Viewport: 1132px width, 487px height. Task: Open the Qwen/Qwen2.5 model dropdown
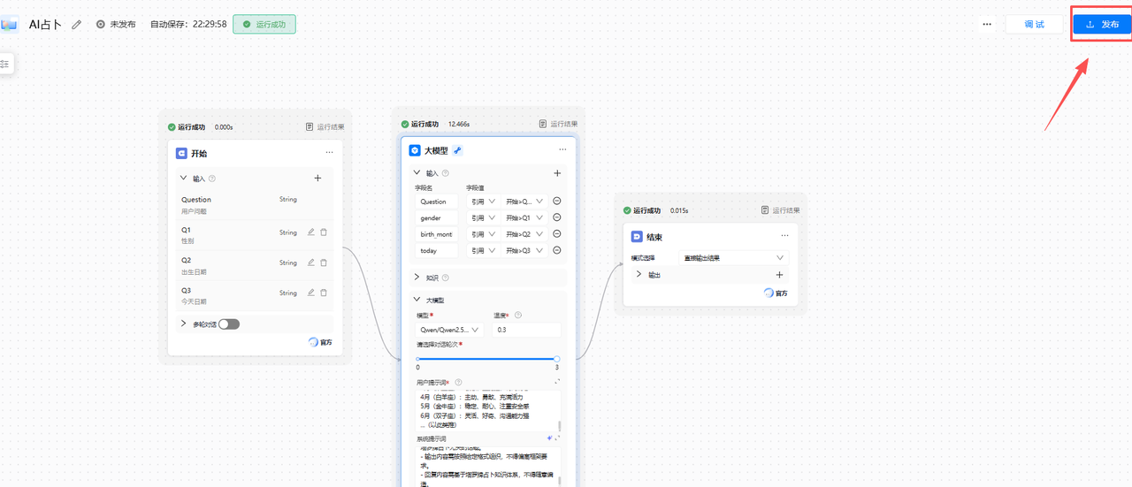point(449,330)
